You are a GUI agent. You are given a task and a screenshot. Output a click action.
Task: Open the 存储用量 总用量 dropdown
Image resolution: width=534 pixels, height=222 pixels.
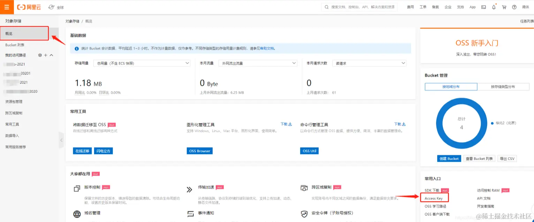click(142, 63)
